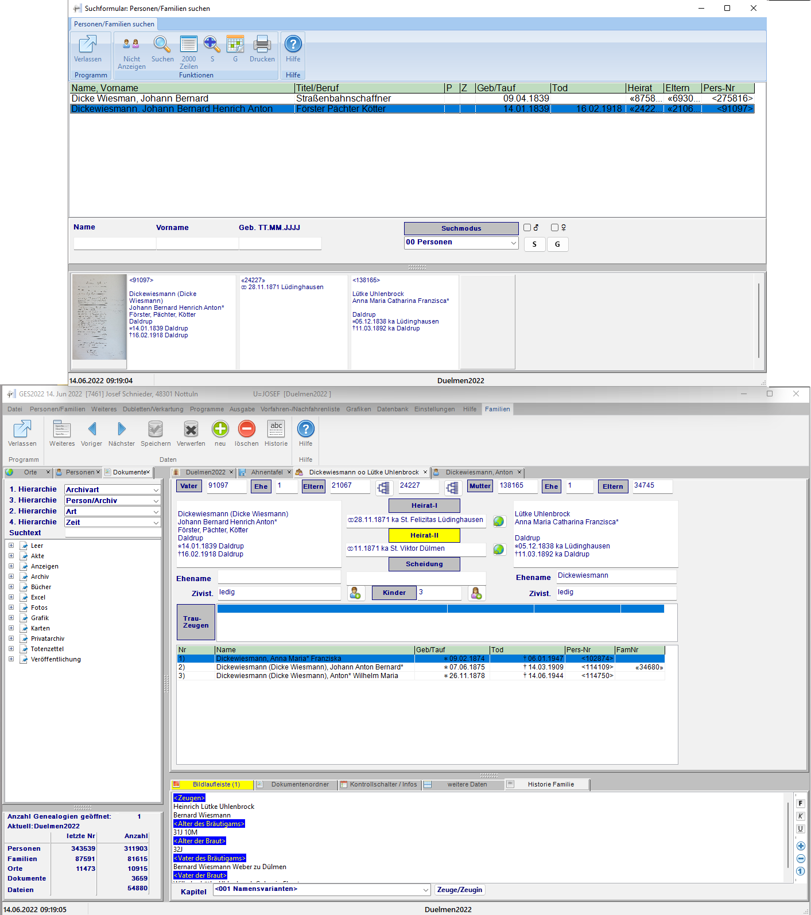The image size is (811, 915).
Task: Expand the Fotos tree node
Action: point(11,608)
